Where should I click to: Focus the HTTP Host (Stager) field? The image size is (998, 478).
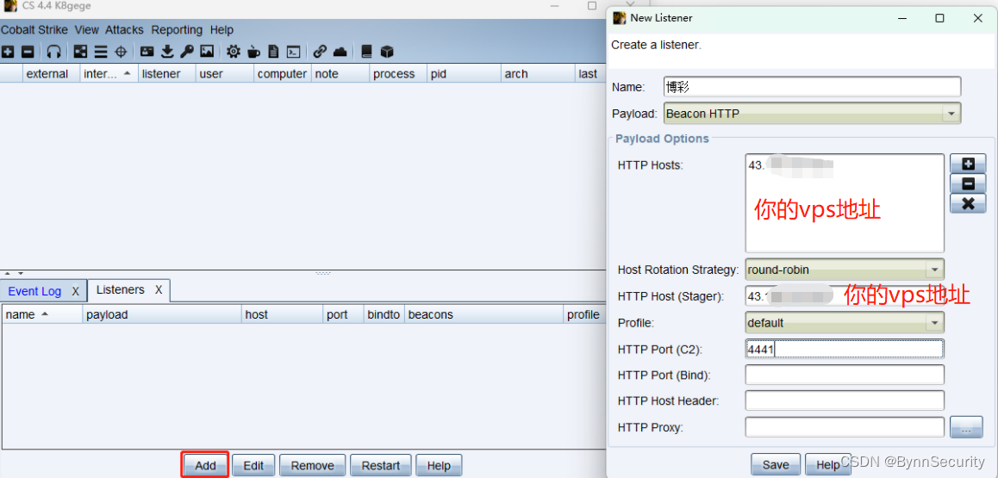click(x=845, y=296)
